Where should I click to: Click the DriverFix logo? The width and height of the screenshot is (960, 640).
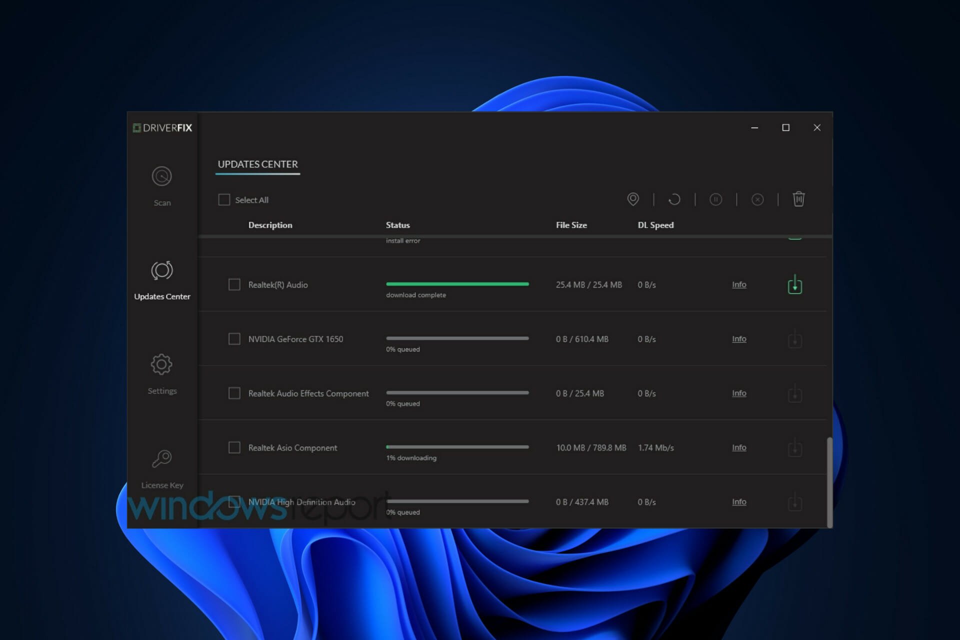click(162, 128)
